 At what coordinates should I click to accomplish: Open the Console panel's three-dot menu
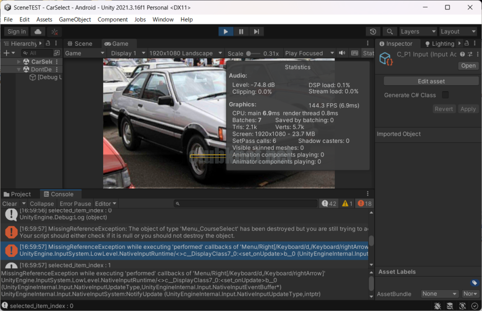click(368, 194)
